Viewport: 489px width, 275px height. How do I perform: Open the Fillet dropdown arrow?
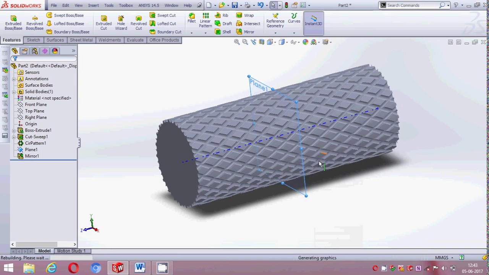[x=191, y=33]
